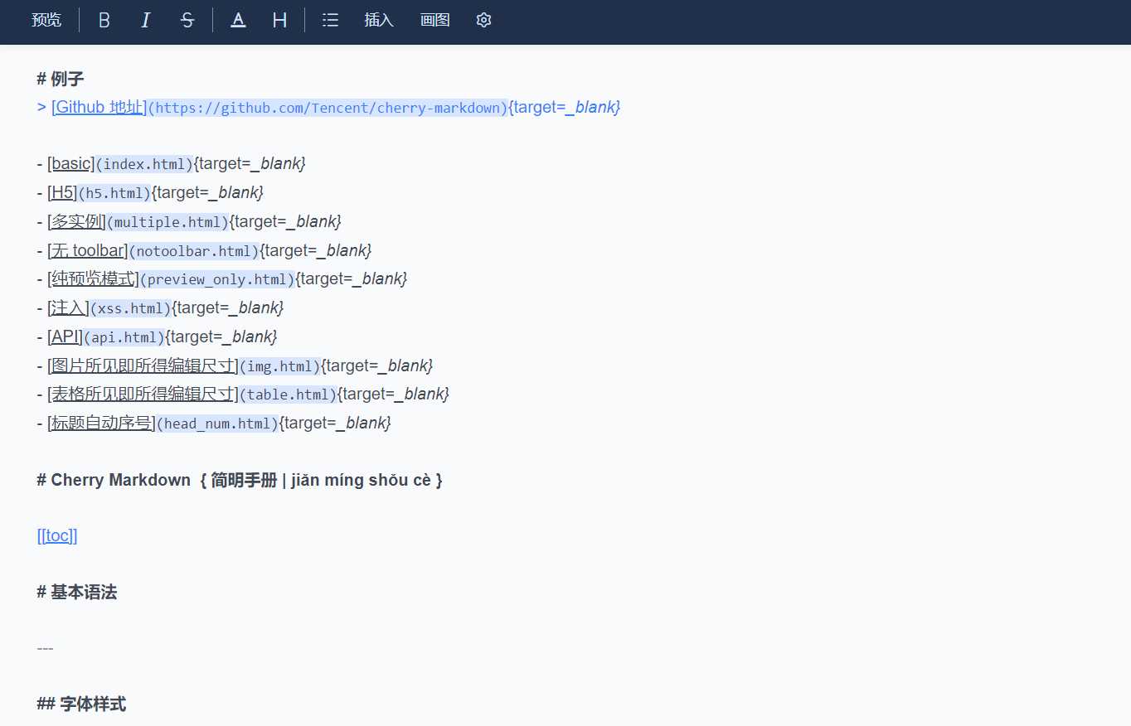Click the (preview_only.html) path text
This screenshot has width=1131, height=726.
pos(217,279)
